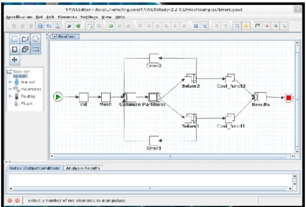The height and width of the screenshot is (207, 306).
Task: Open the Specification menu
Action: pos(19,17)
